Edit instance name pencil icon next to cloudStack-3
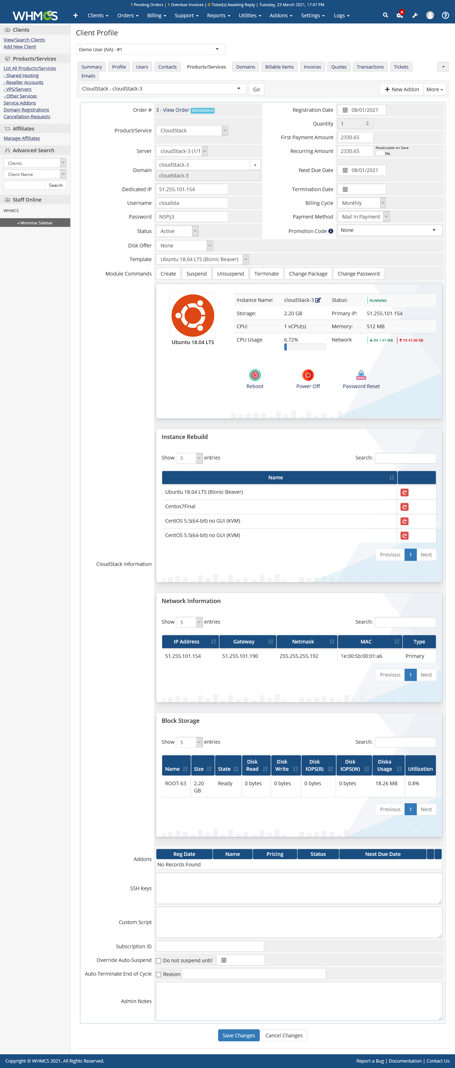The width and height of the screenshot is (455, 1068). (x=318, y=300)
